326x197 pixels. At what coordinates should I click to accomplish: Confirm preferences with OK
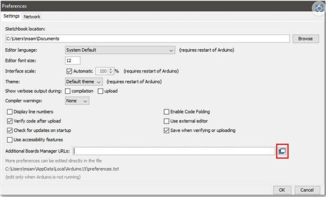[x=282, y=190]
